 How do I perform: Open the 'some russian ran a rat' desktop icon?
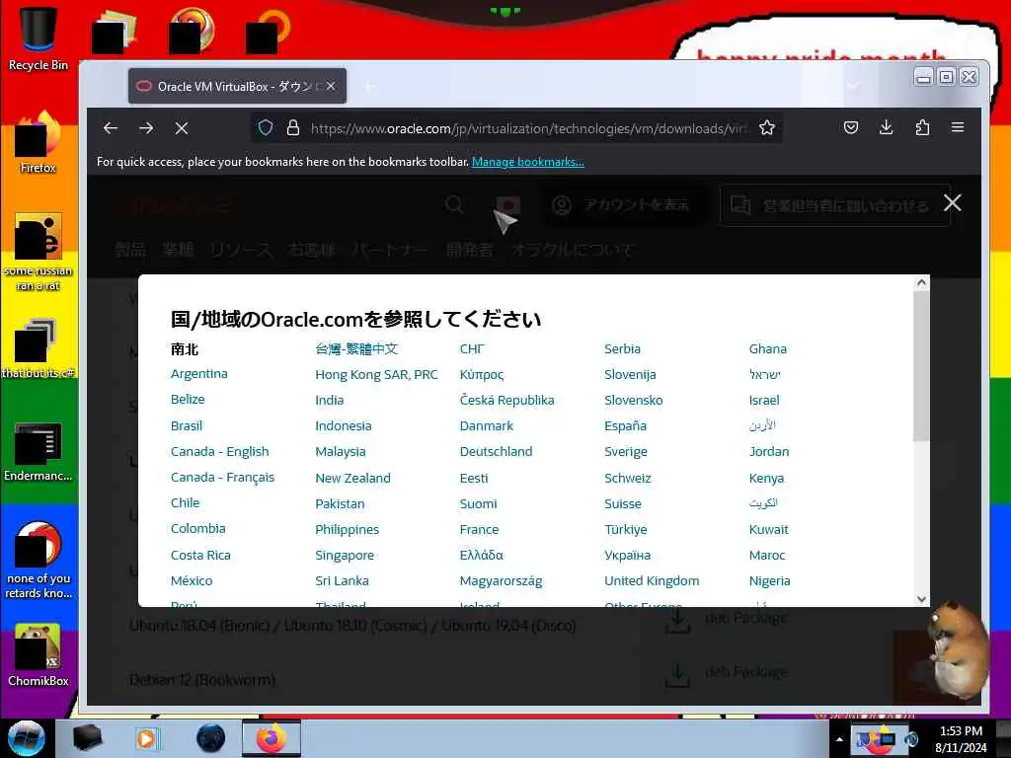point(39,252)
